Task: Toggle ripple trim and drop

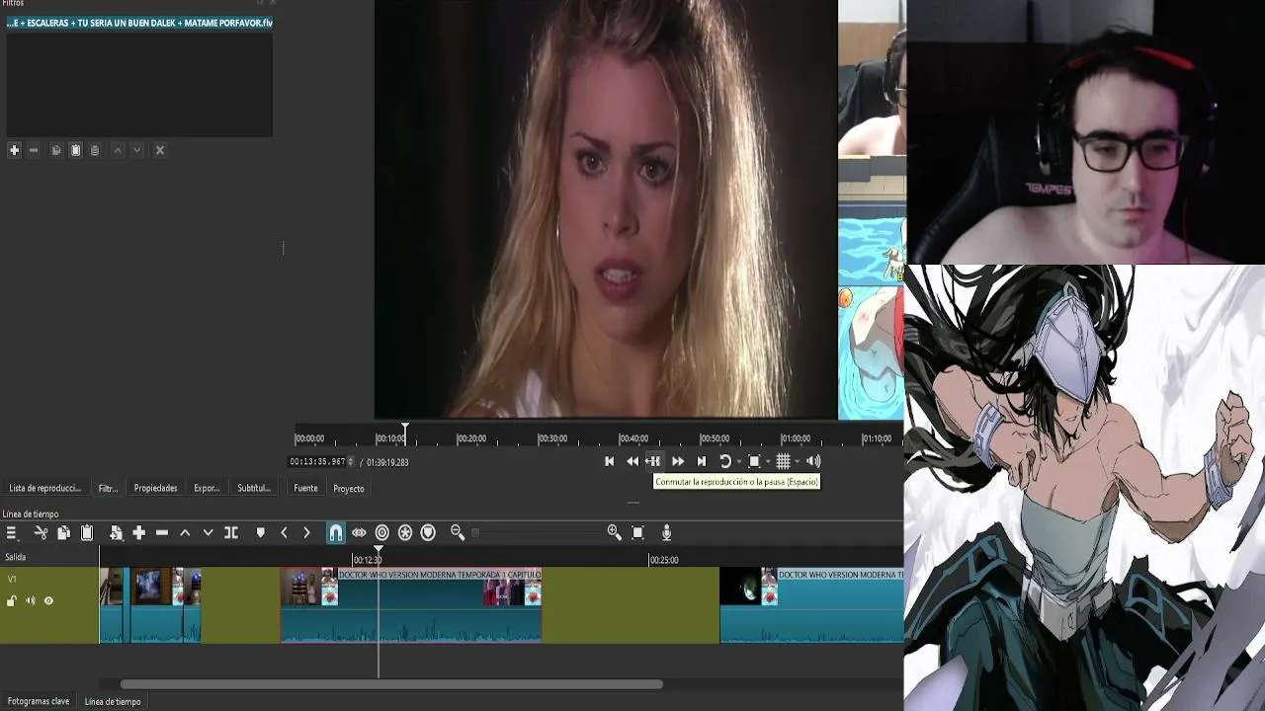Action: [x=382, y=533]
